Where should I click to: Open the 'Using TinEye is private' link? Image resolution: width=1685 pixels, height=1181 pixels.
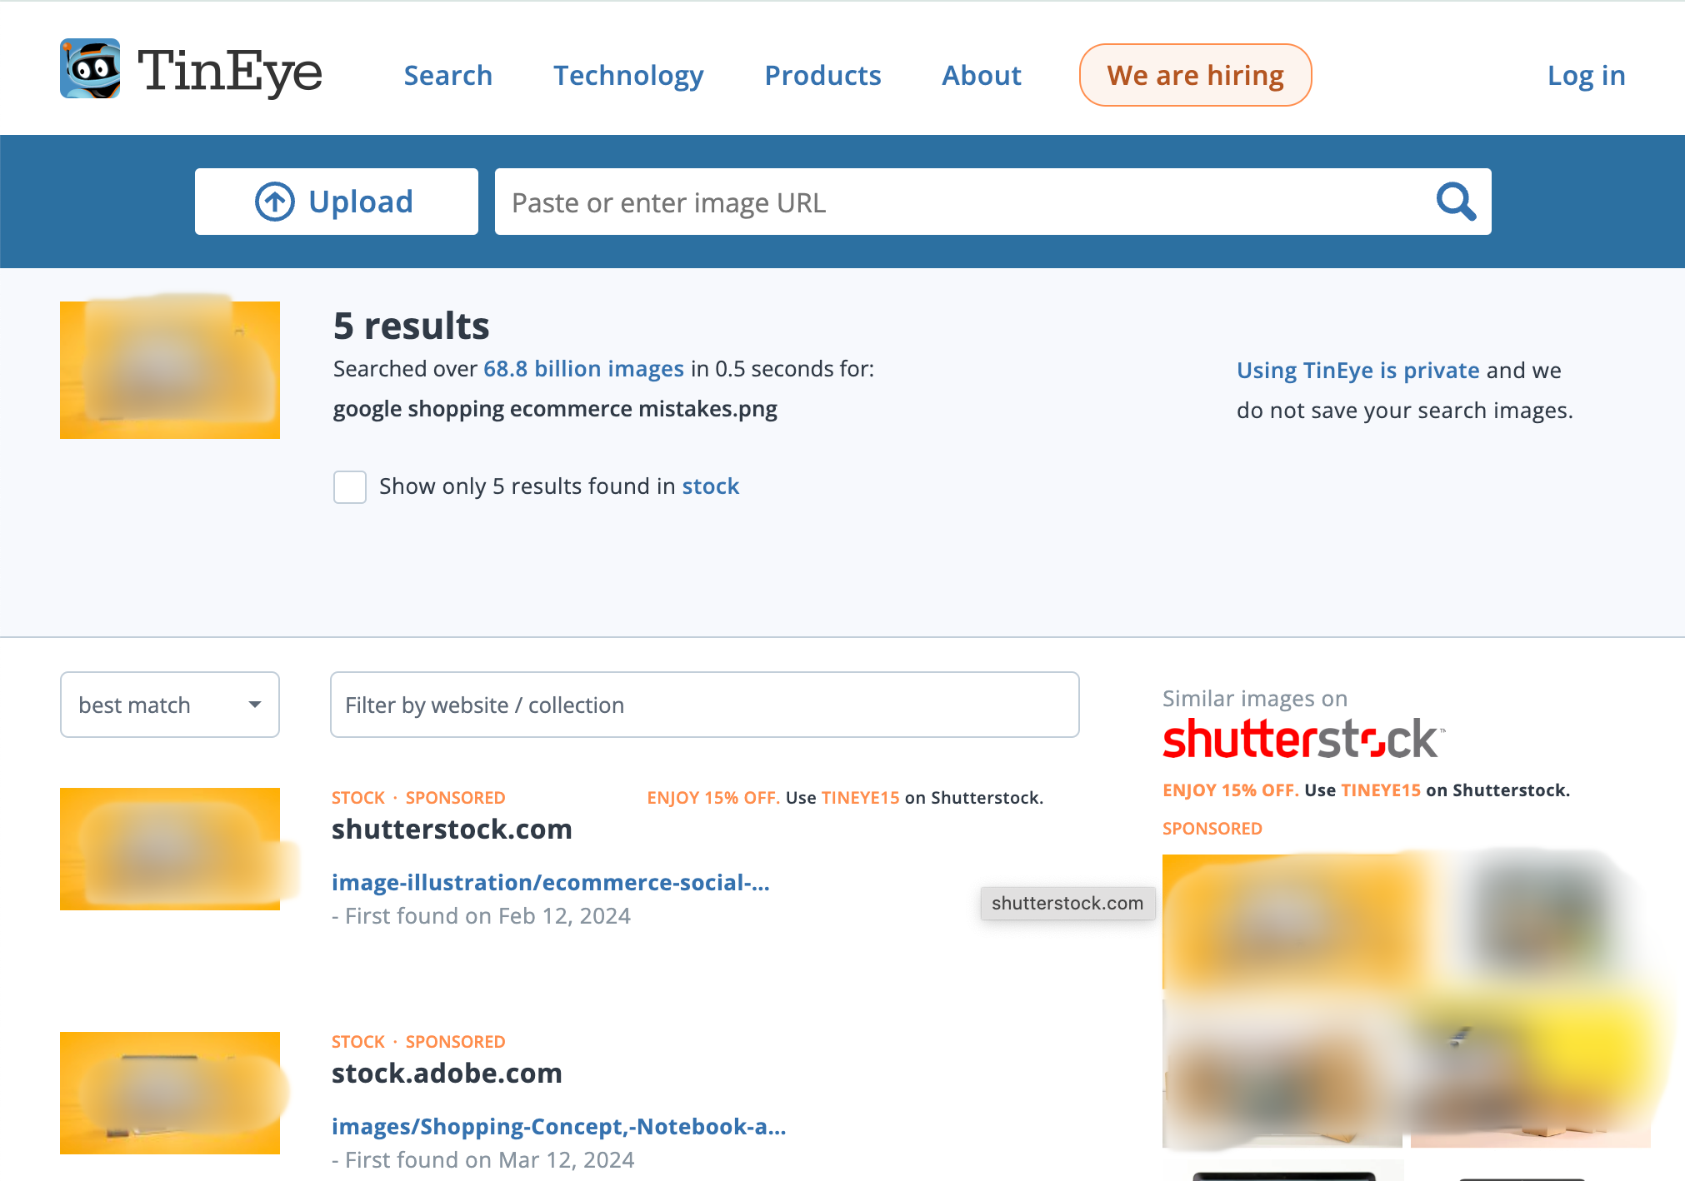click(1357, 371)
